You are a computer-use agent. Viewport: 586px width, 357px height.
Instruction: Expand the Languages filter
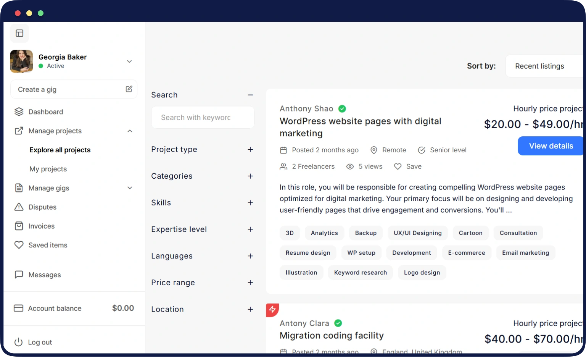[x=250, y=256]
